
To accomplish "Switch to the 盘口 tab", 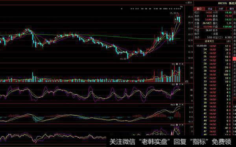I will pyautogui.click(x=199, y=9).
